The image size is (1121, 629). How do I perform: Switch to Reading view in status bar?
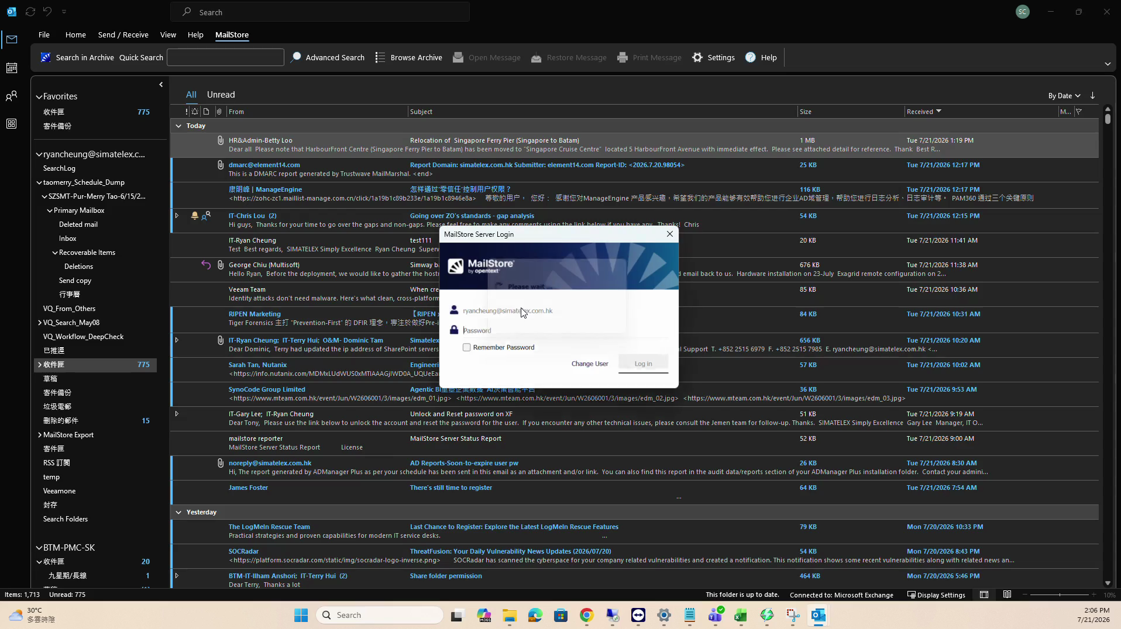coord(1007,595)
